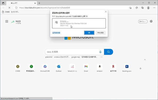Select the 名古屋市西... suggestion

click(x=89, y=57)
